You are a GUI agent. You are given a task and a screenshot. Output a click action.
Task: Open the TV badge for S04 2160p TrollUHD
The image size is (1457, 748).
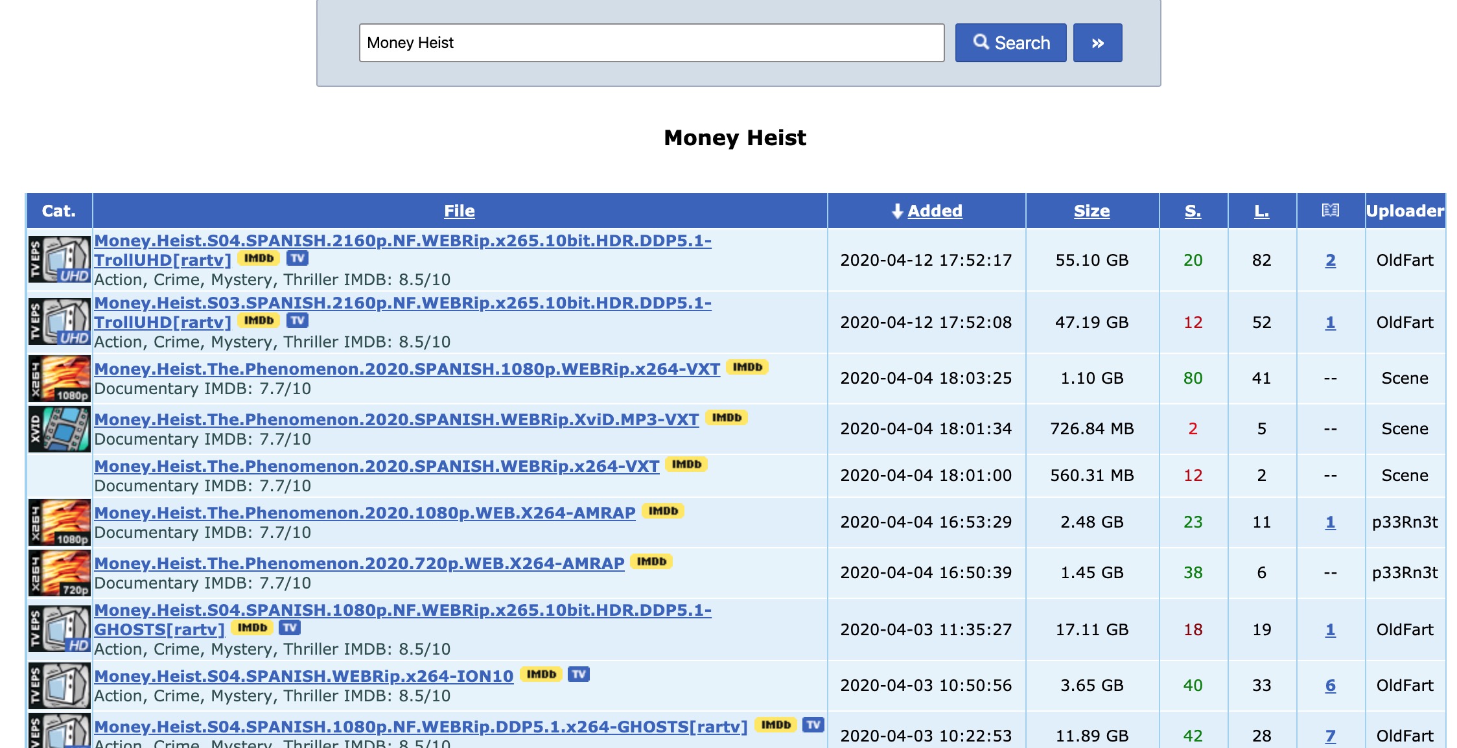(x=297, y=259)
